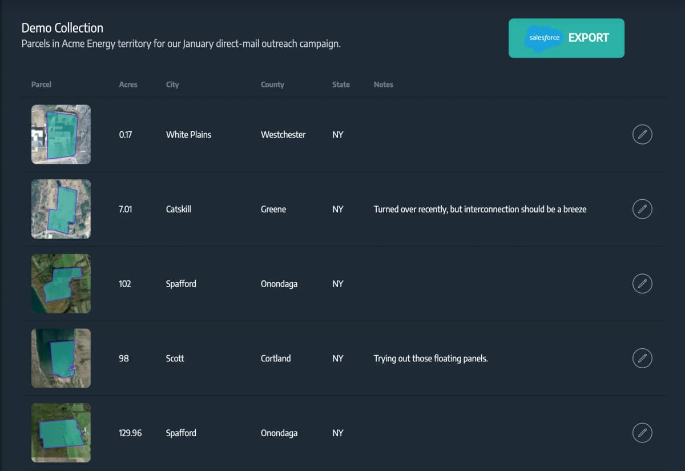The image size is (685, 471).
Task: Click the City column header
Action: point(172,84)
